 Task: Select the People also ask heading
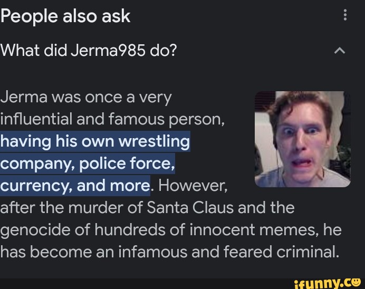pos(65,16)
